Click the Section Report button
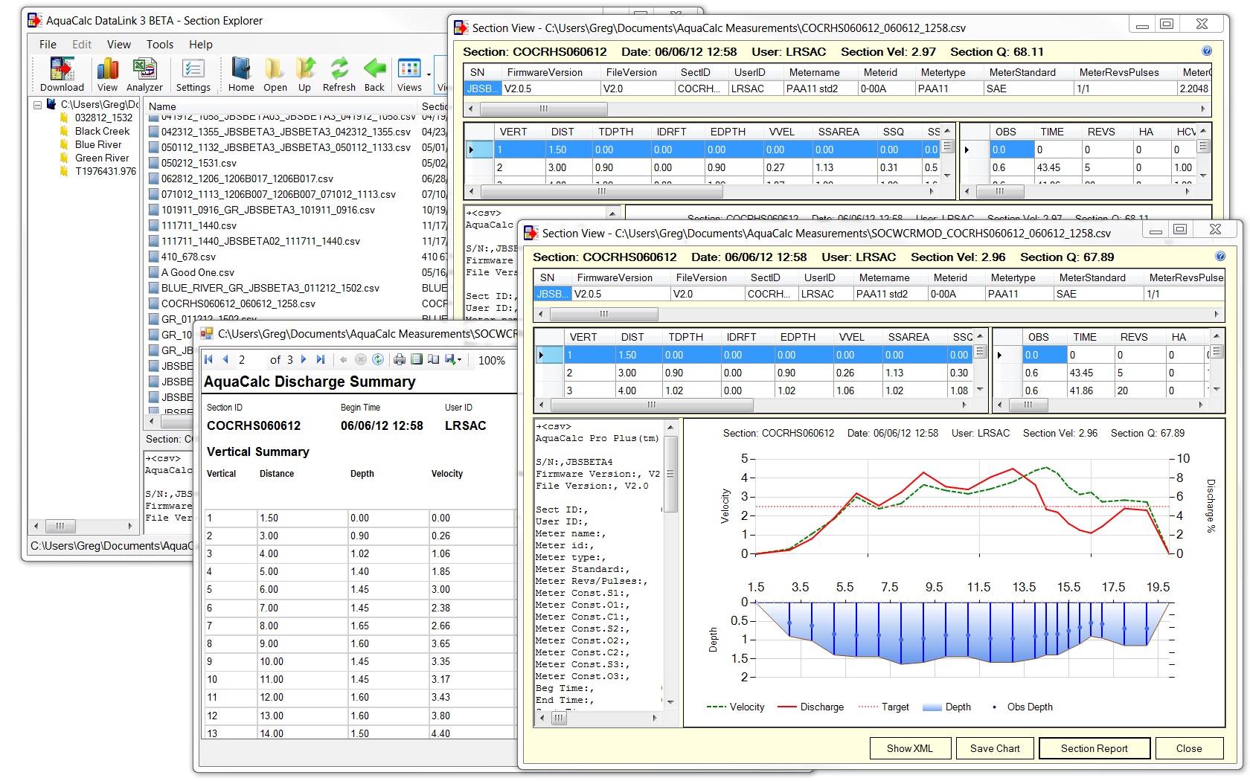 click(x=1094, y=748)
